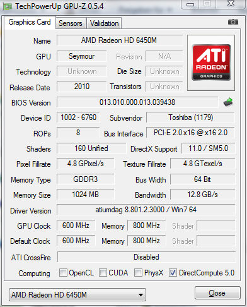Open the Validation tab
Screen dimensions: 247x307
104,23
